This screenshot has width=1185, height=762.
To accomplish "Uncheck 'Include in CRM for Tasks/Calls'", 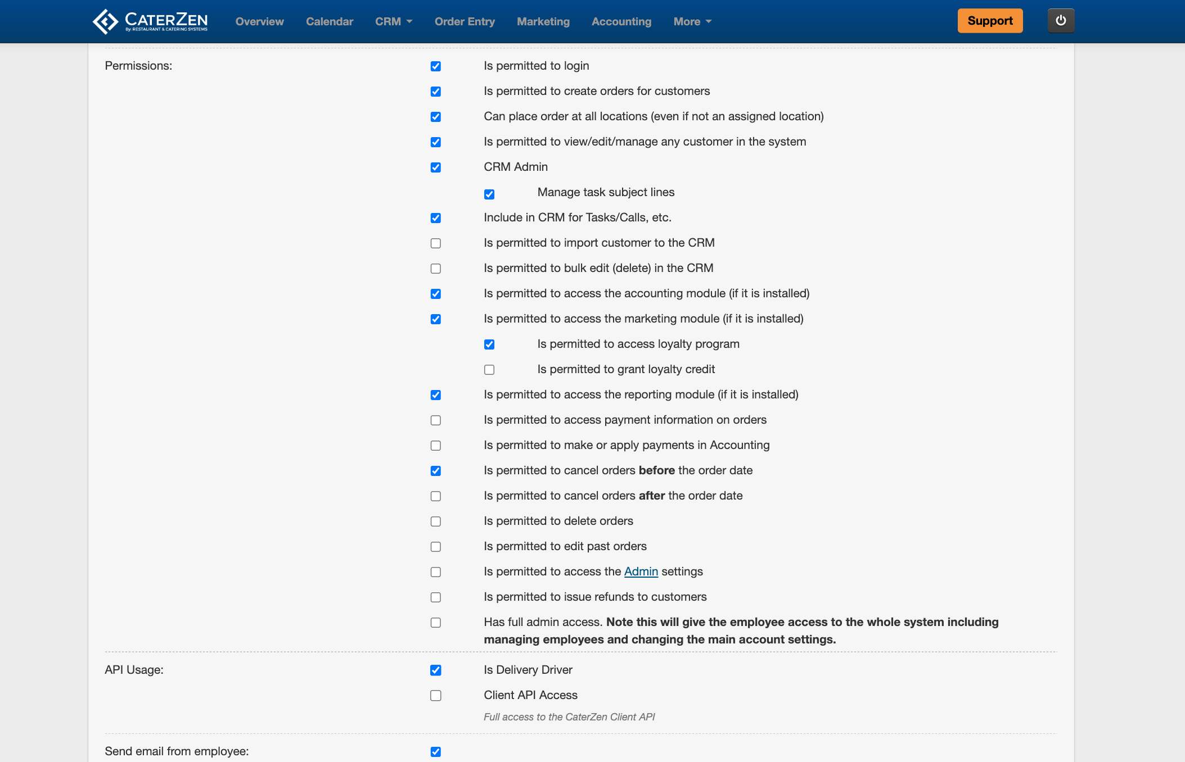I will (x=436, y=218).
